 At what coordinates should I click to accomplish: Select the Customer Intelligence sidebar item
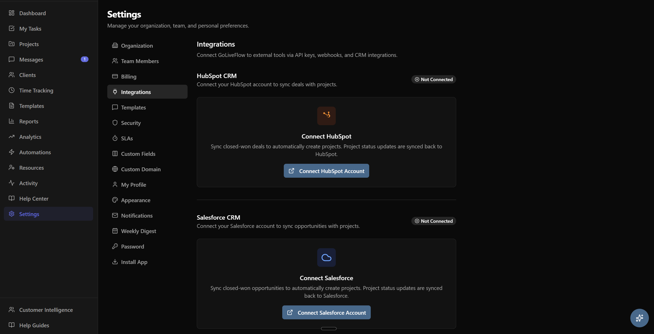46,310
